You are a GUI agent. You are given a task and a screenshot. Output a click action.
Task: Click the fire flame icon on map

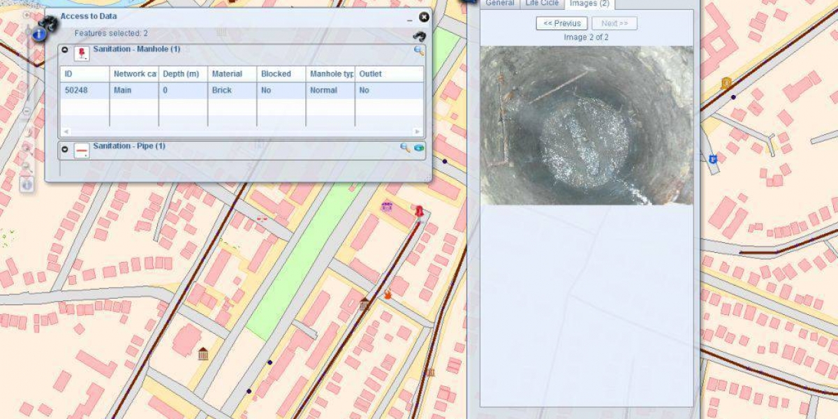pyautogui.click(x=386, y=295)
